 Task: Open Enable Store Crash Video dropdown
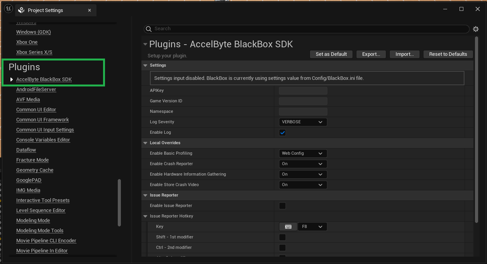coord(303,185)
